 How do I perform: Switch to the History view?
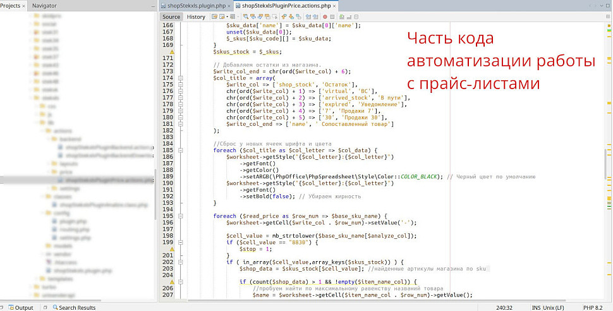(196, 17)
